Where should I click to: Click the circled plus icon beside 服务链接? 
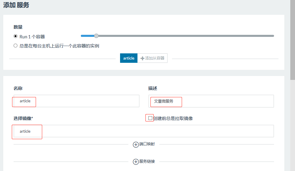pos(136,161)
